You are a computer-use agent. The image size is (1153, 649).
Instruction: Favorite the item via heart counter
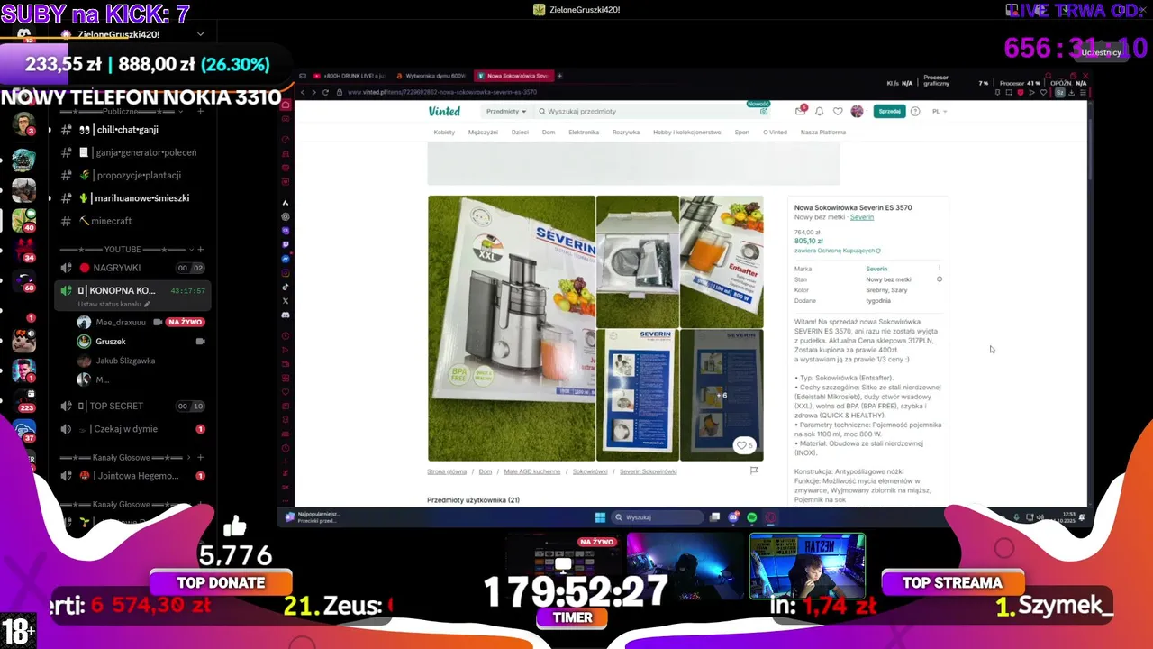tap(744, 444)
